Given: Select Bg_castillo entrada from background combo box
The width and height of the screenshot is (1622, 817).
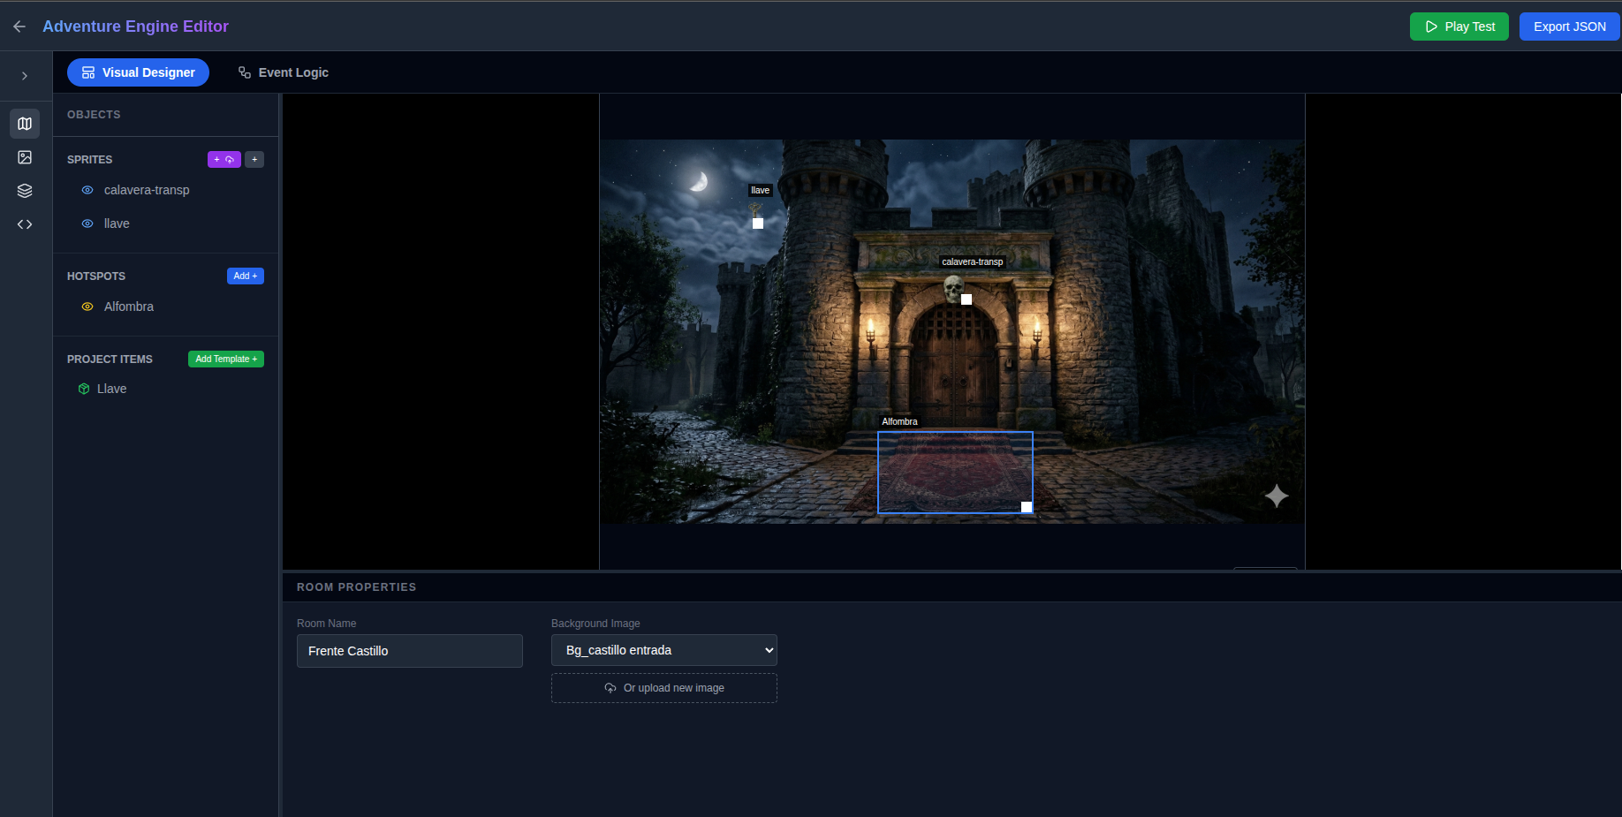Looking at the screenshot, I should coord(663,650).
